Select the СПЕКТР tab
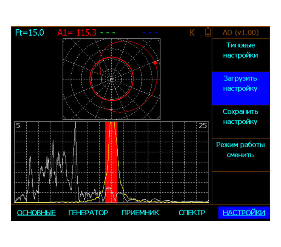The width and height of the screenshot is (281, 247). click(x=192, y=213)
